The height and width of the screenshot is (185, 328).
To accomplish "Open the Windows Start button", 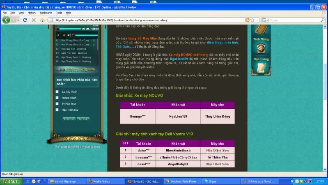I will (x=11, y=181).
